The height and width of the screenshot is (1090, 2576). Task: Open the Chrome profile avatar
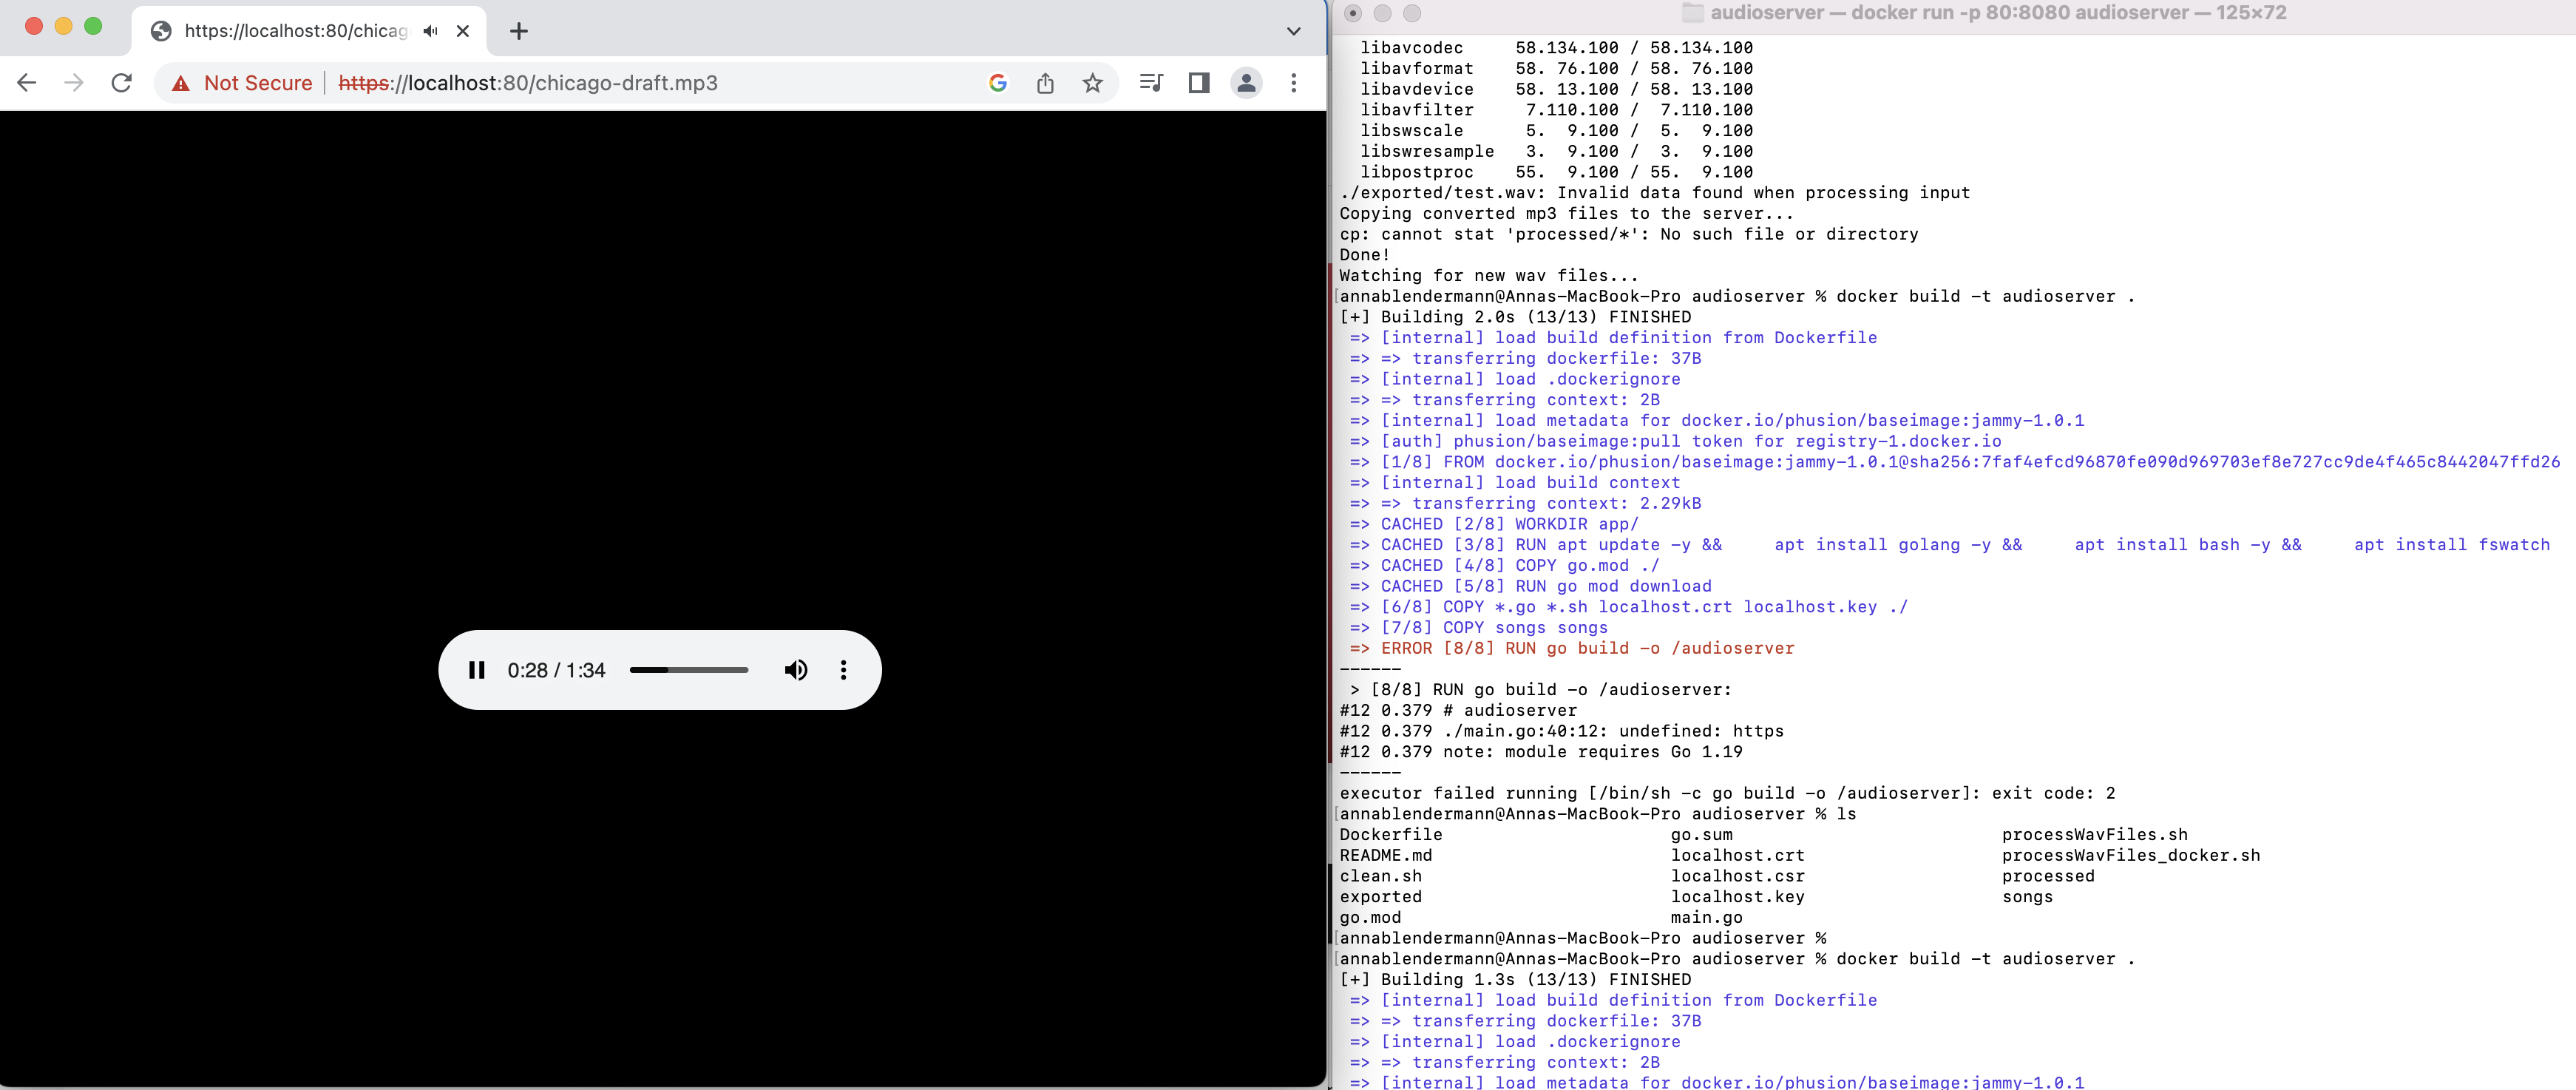[1246, 83]
